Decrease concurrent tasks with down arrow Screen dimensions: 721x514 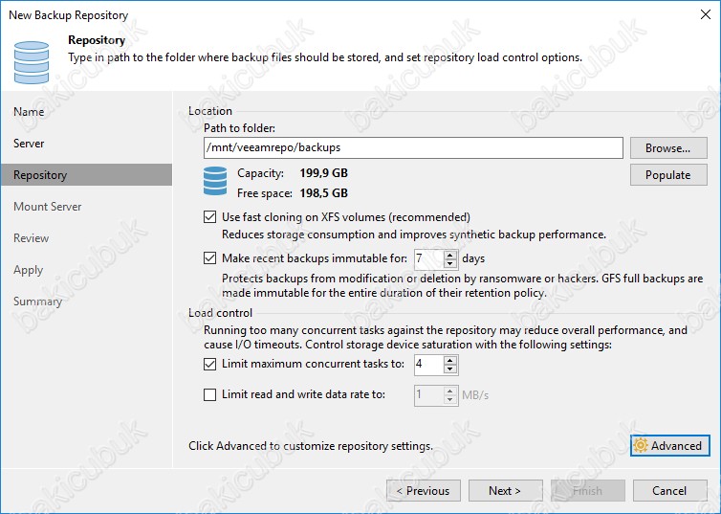coord(450,369)
